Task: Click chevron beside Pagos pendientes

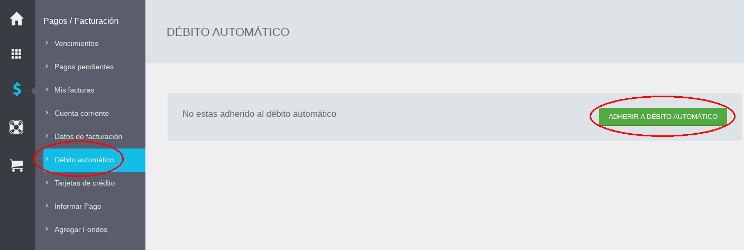Action: [x=47, y=66]
